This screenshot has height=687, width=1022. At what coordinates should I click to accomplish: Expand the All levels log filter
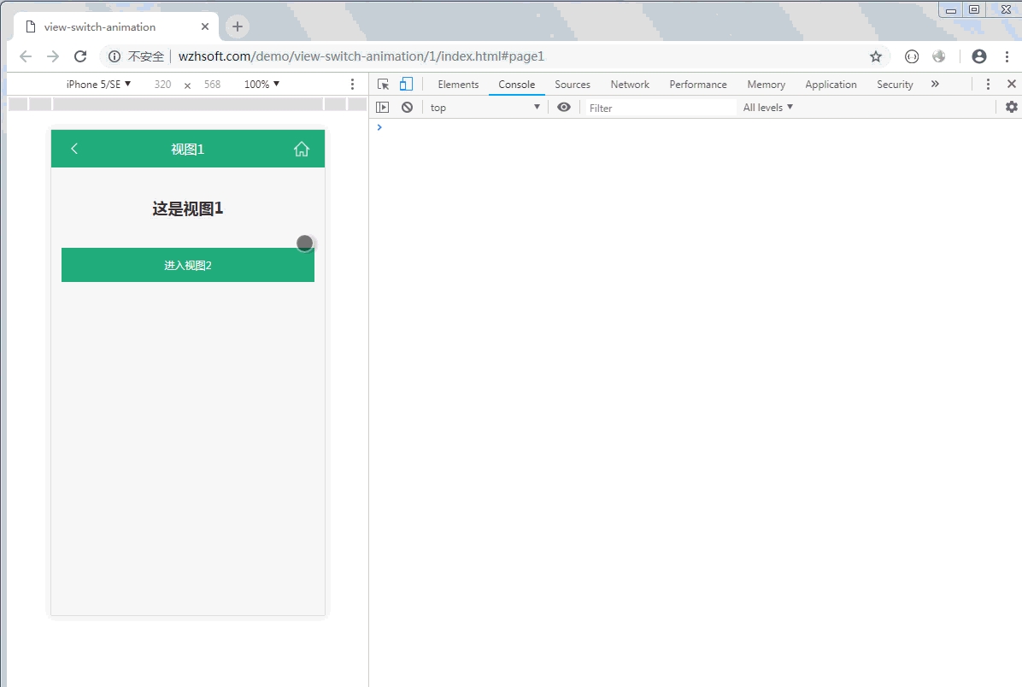pos(767,107)
